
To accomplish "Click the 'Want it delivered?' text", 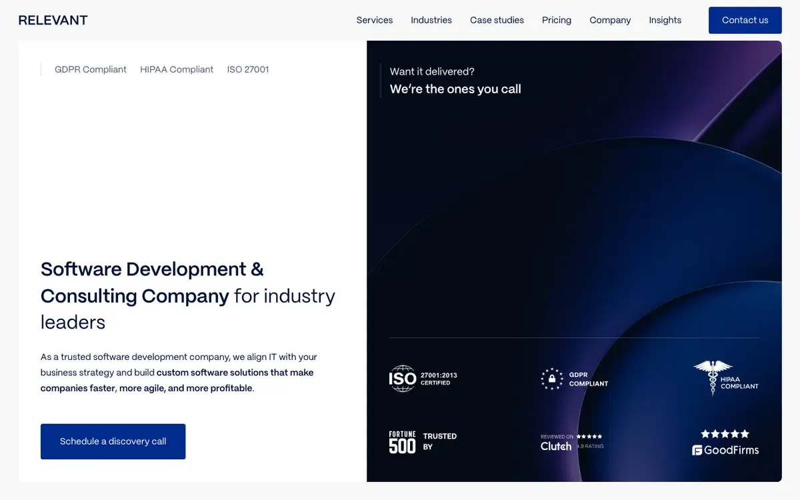I will [432, 71].
